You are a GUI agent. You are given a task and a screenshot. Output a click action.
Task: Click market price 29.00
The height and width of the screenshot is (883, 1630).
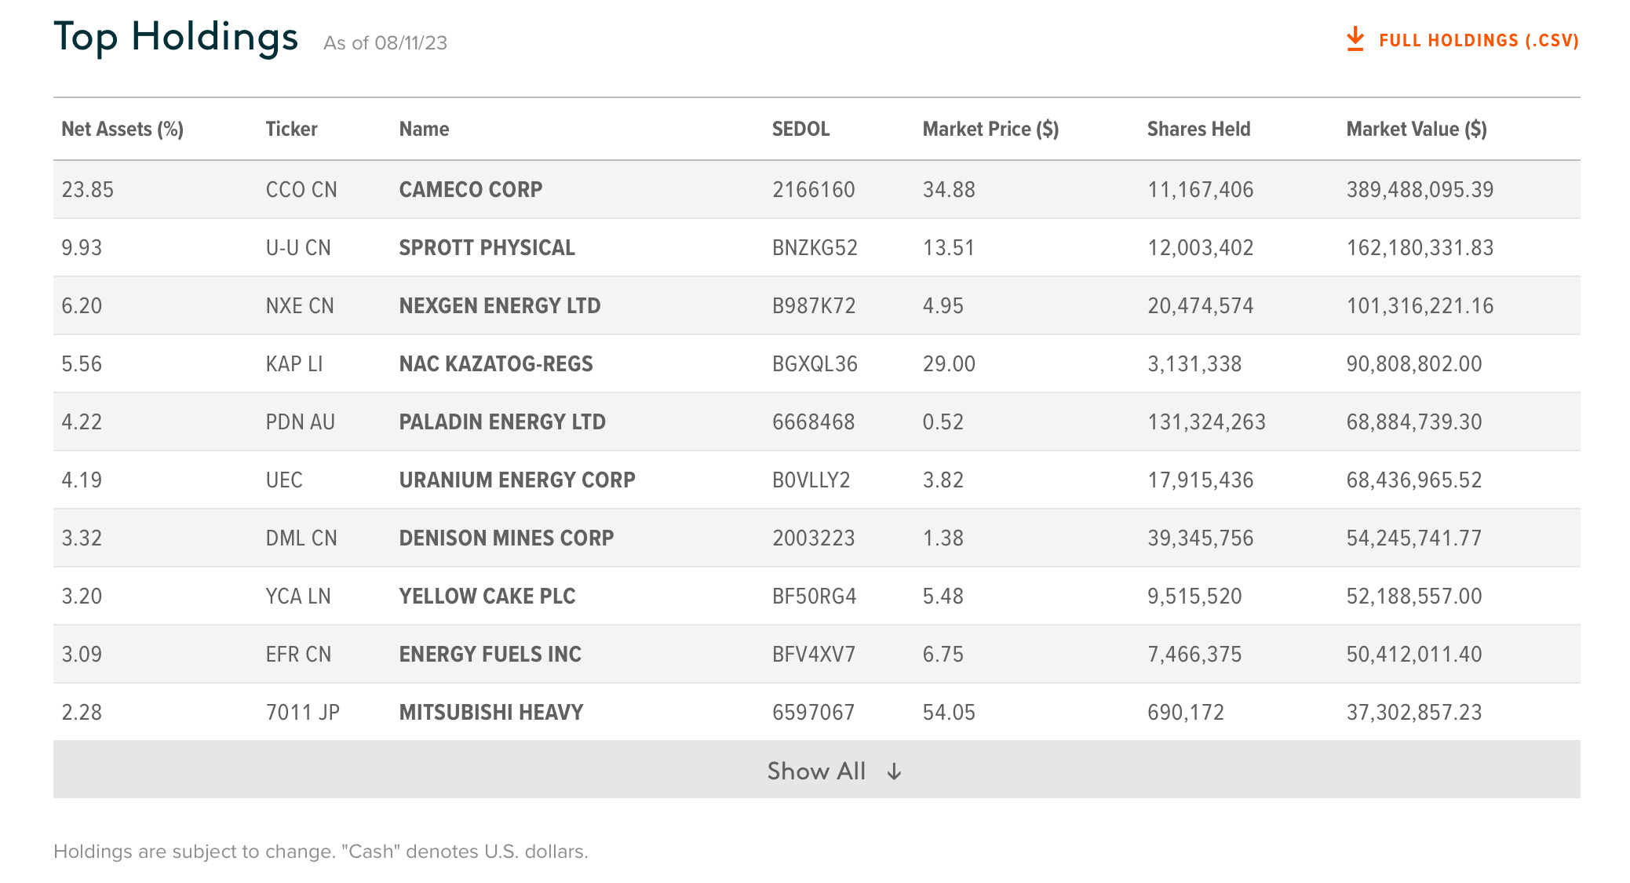click(x=949, y=364)
